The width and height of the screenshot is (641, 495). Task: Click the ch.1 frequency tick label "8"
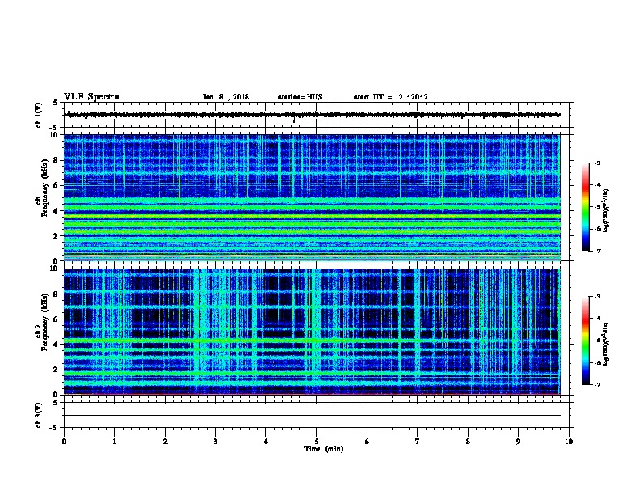(57, 160)
